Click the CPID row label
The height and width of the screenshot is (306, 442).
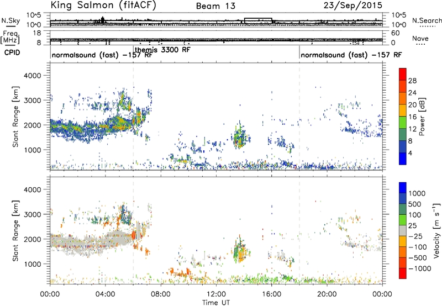(x=12, y=52)
